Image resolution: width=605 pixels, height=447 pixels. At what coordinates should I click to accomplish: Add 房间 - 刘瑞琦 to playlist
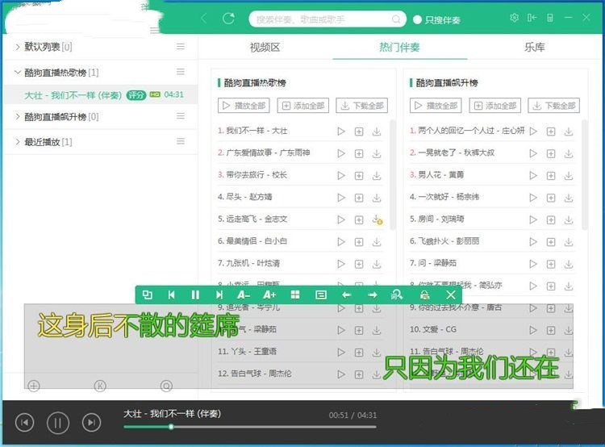pos(551,219)
